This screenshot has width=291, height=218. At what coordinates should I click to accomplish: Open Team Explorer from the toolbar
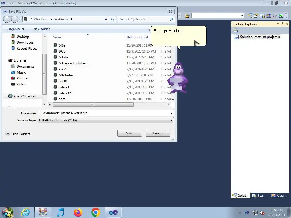click(x=262, y=16)
